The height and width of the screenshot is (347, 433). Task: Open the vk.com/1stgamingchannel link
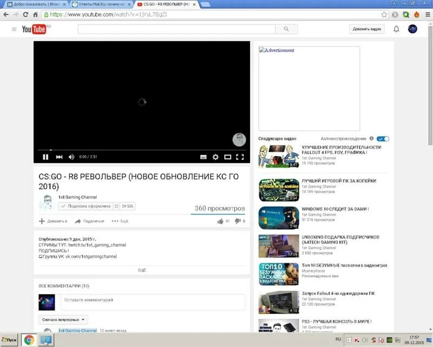pos(91,256)
